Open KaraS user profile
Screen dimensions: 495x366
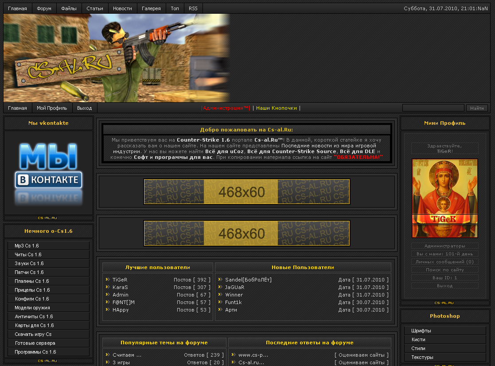pos(120,287)
